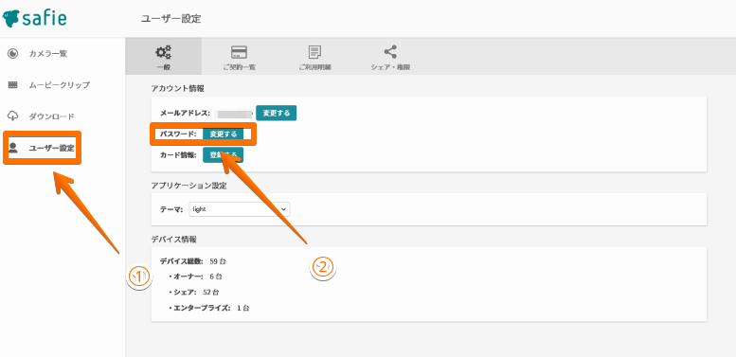This screenshot has width=736, height=357.
Task: Click the エンタープライズ 1 台 row
Action: pos(208,308)
